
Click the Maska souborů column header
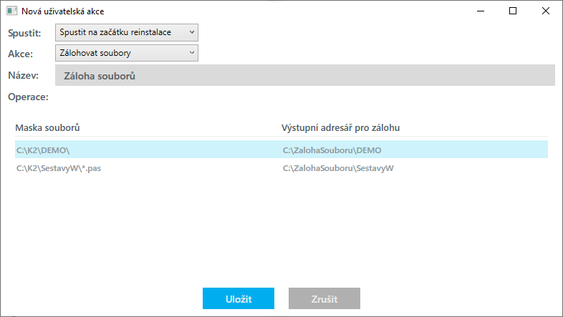pyautogui.click(x=47, y=127)
